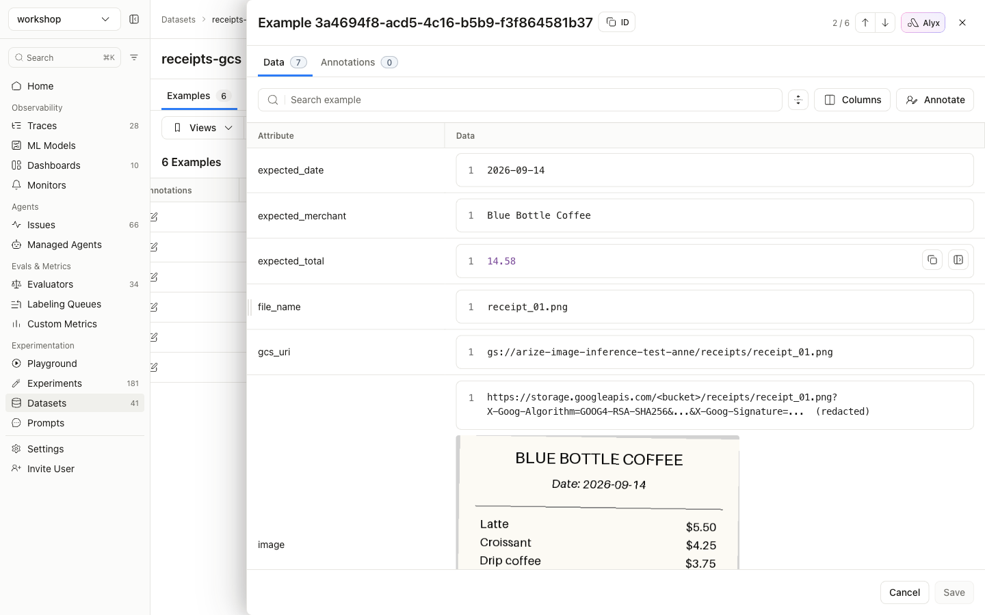Open Experiments page
This screenshot has height=615, width=985.
pos(75,383)
